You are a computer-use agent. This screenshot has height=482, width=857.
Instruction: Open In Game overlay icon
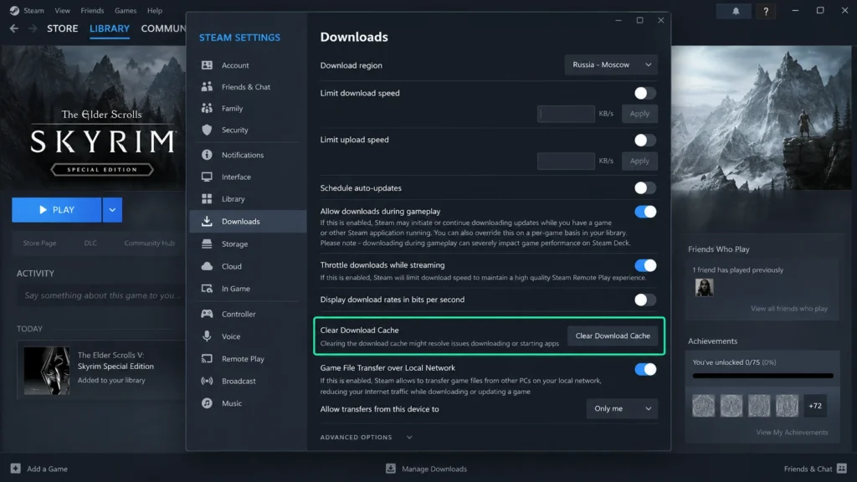[x=207, y=289]
